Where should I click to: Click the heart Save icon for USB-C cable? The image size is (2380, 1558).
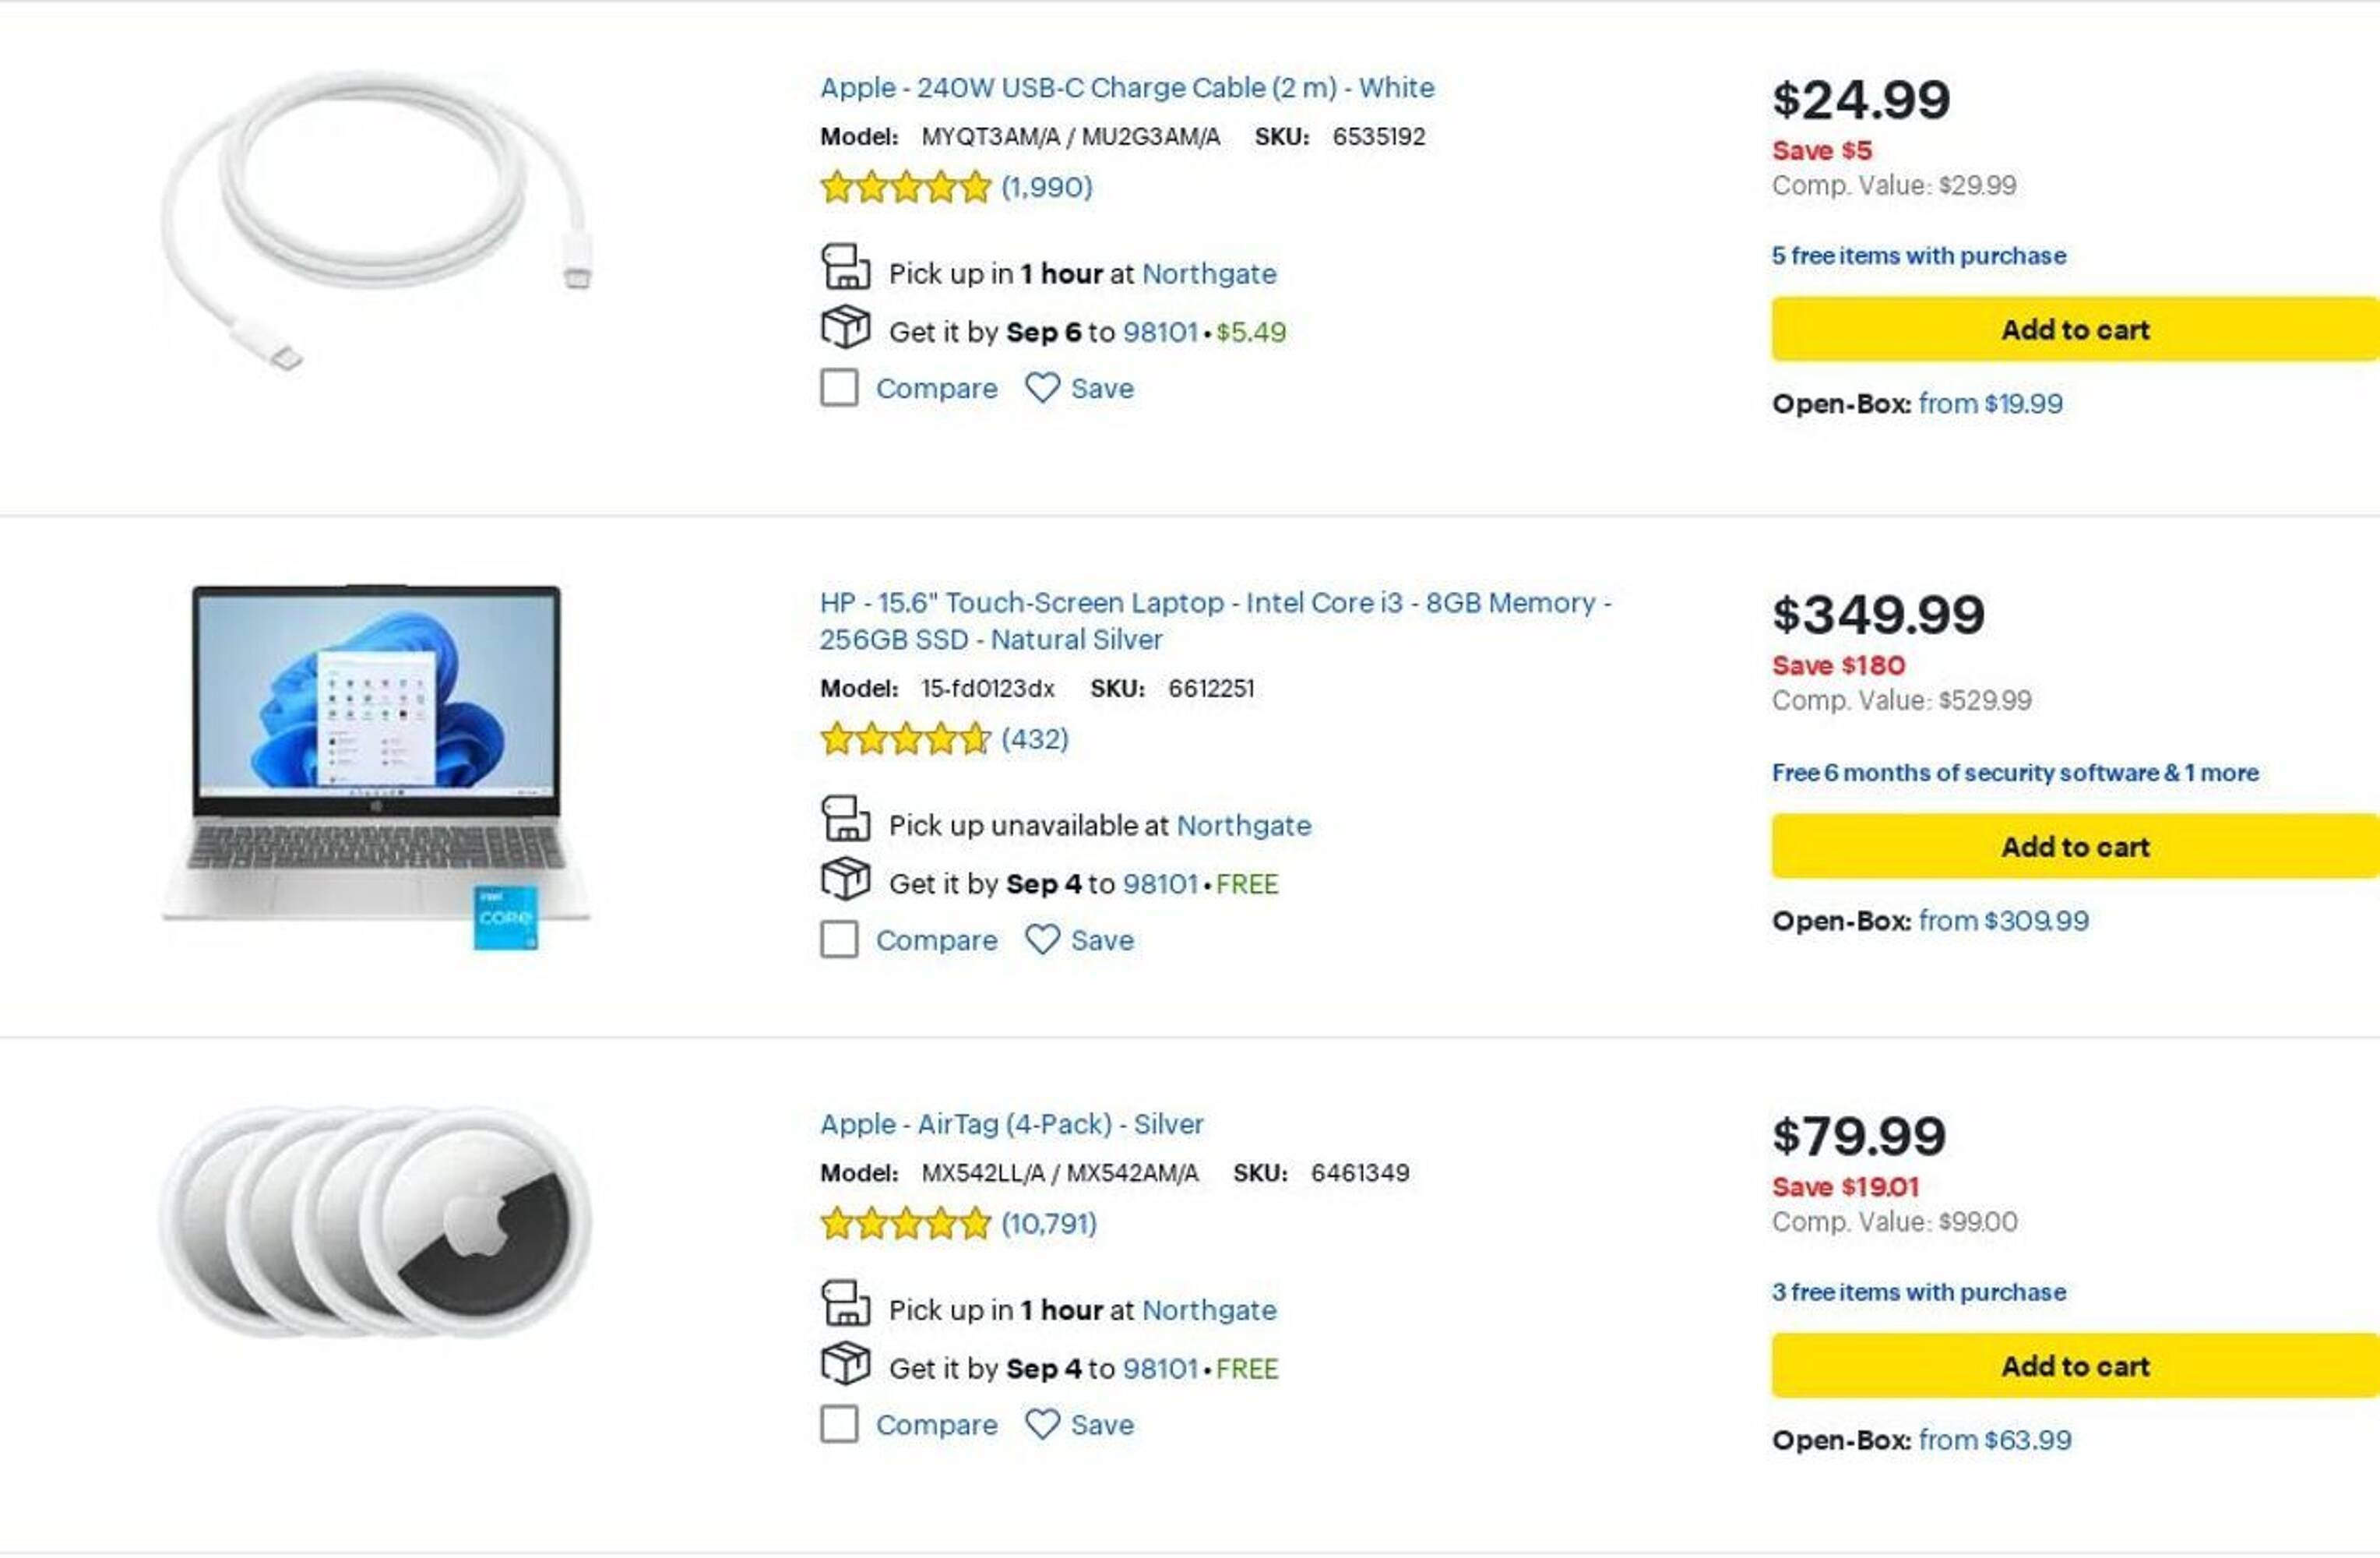(x=1042, y=388)
